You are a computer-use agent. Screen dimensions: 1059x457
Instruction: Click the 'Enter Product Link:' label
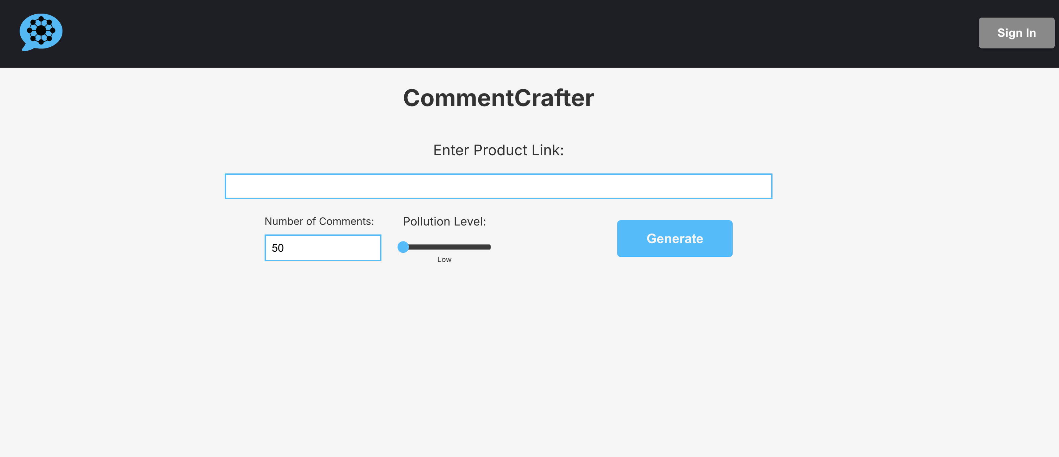[x=498, y=150]
